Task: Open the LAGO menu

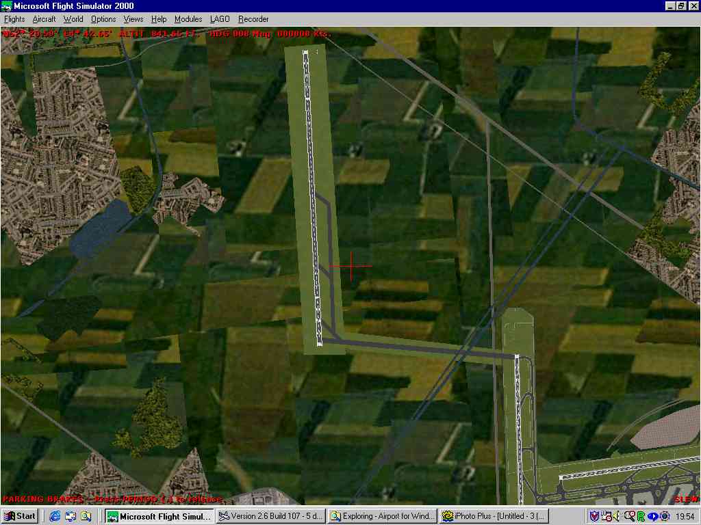Action: click(220, 19)
